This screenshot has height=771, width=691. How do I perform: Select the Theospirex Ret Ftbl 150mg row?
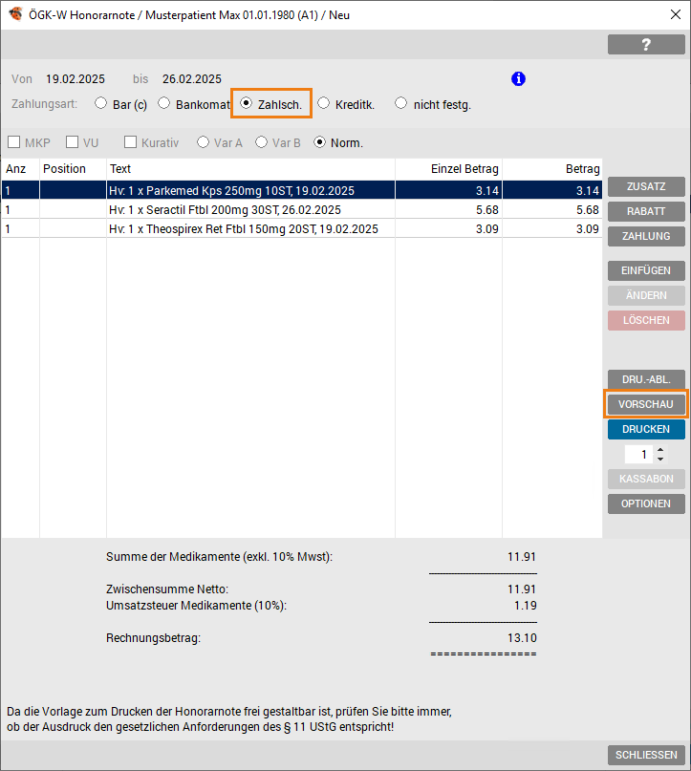click(302, 229)
